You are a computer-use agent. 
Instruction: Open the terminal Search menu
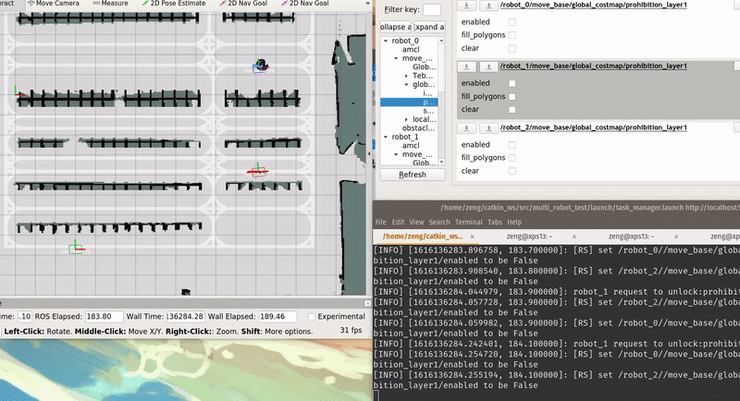[439, 222]
